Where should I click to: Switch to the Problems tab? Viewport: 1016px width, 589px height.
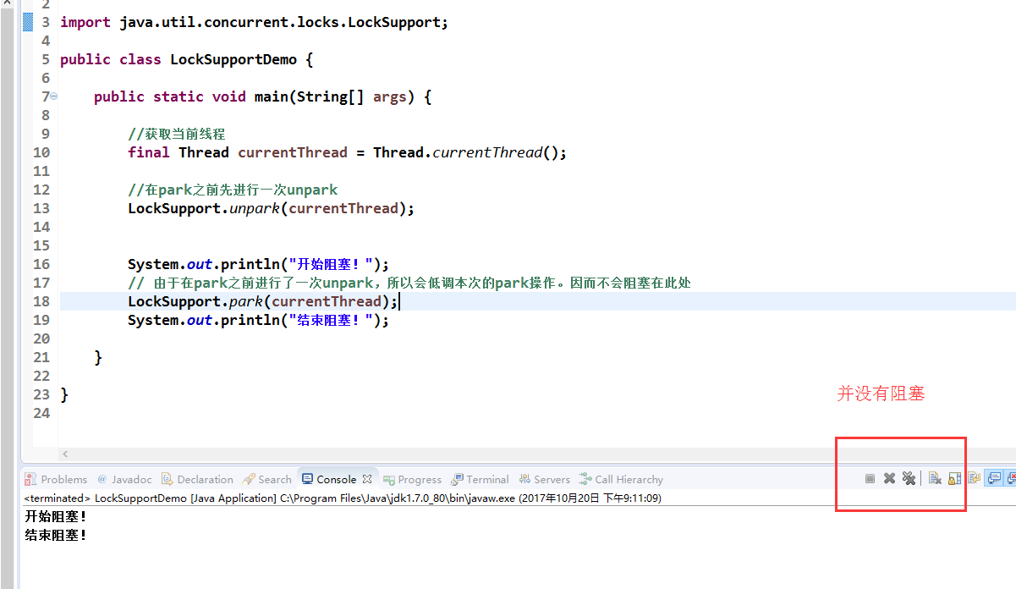tap(56, 479)
